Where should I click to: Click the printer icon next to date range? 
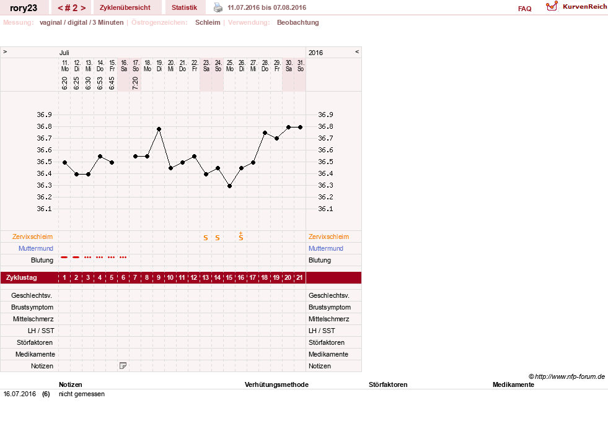(218, 7)
